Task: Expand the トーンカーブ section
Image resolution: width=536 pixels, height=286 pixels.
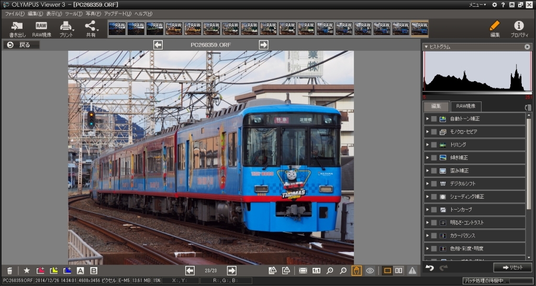Action: point(427,209)
